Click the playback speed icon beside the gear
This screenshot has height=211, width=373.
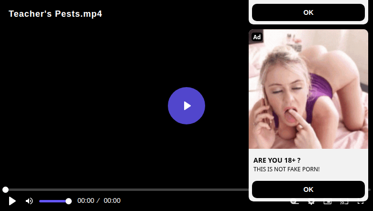[x=295, y=202]
